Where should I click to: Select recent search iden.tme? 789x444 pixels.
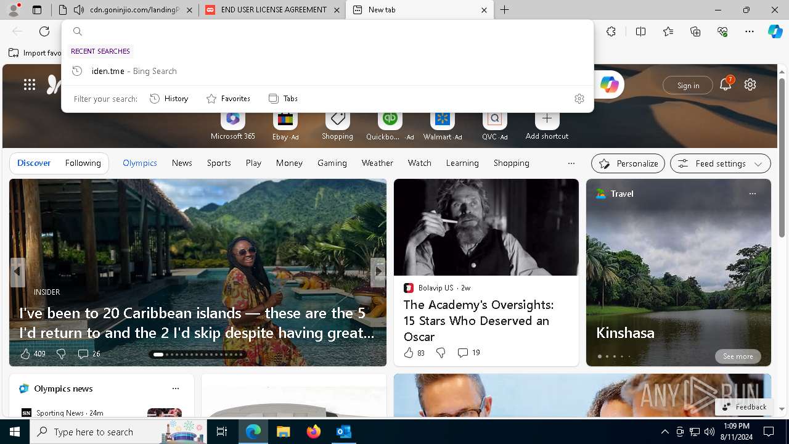click(x=327, y=71)
